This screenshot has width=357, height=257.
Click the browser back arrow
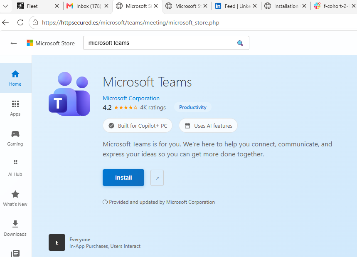(5, 22)
